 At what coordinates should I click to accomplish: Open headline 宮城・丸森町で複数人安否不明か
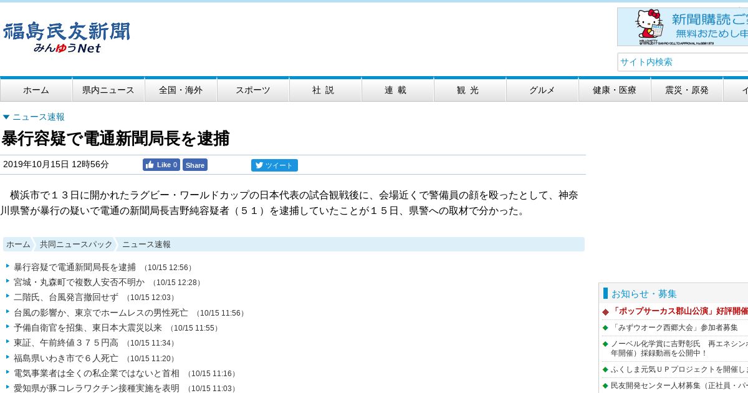coord(79,282)
